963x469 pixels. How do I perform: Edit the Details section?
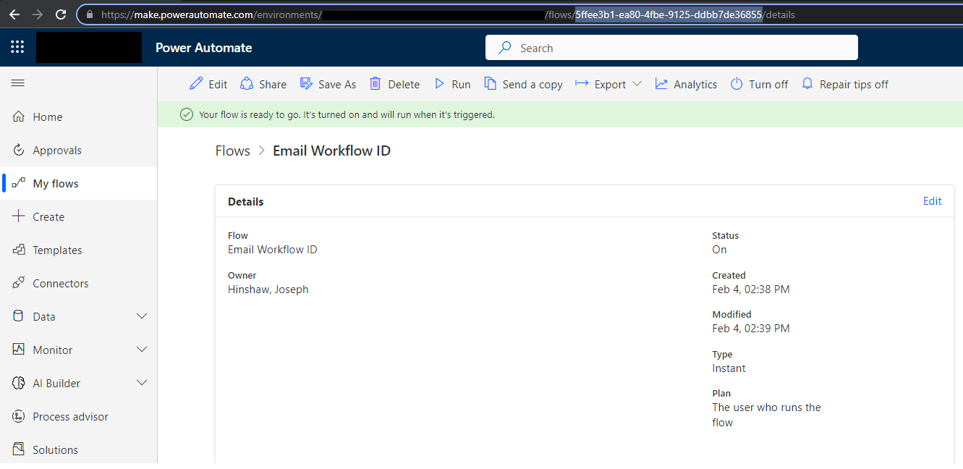pyautogui.click(x=932, y=200)
